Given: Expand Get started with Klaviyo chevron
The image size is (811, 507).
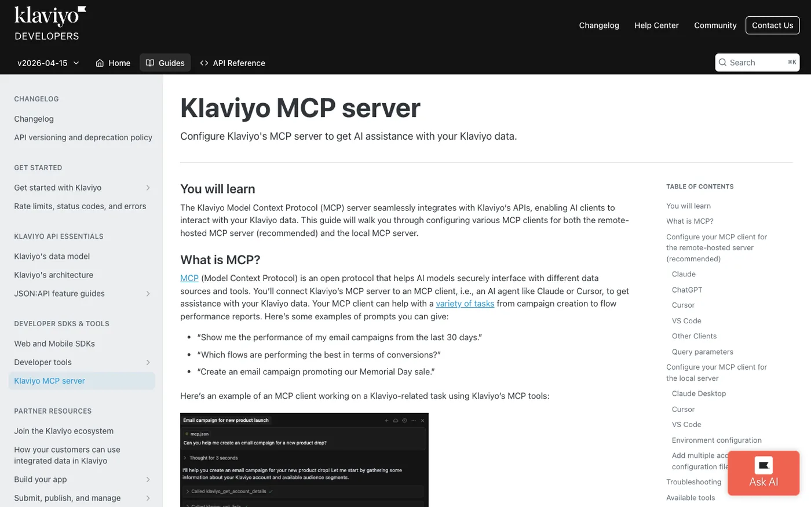Looking at the screenshot, I should click(148, 188).
